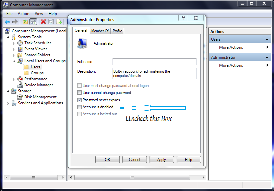Screen dimensions: 274x191
Task: Close the Administrator Properties dialog
Action: pyautogui.click(x=196, y=18)
